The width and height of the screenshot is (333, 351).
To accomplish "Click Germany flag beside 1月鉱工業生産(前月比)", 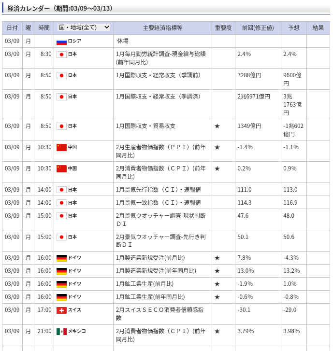I will coord(61,284).
